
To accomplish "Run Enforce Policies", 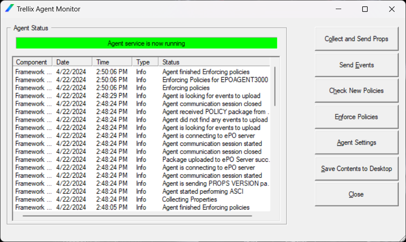I will [x=356, y=117].
